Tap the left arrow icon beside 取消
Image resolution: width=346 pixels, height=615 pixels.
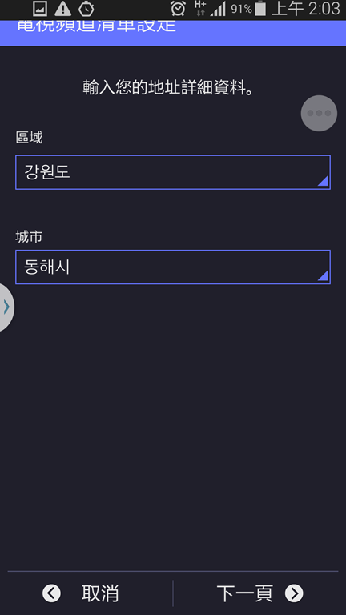click(51, 593)
